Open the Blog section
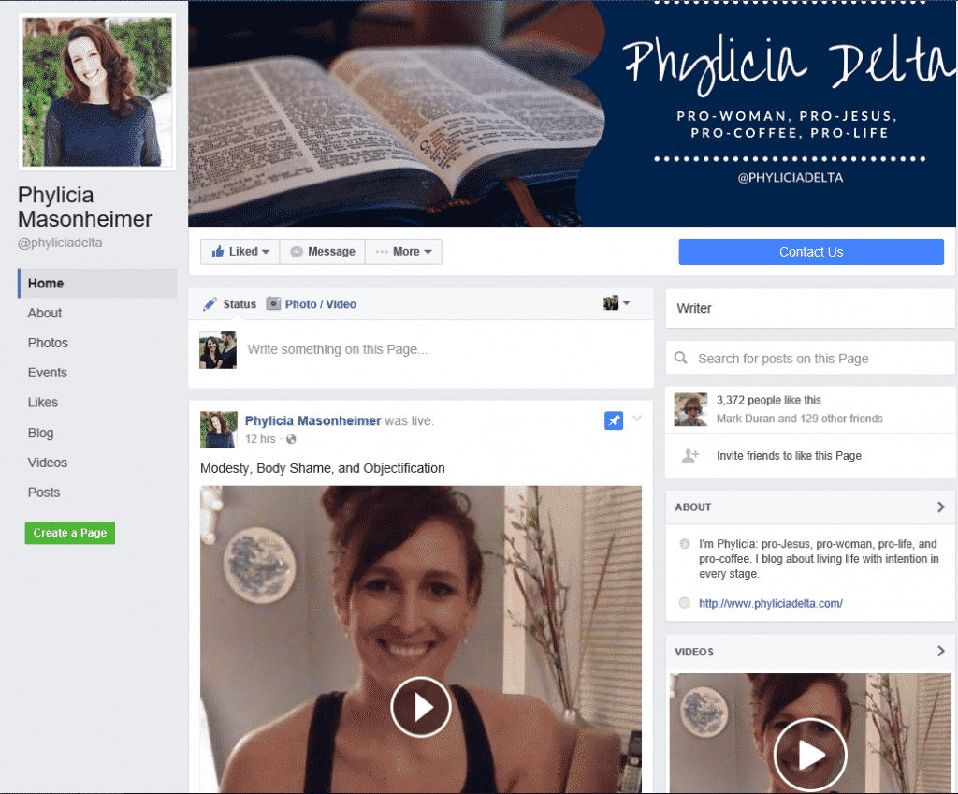958x794 pixels. click(x=40, y=434)
